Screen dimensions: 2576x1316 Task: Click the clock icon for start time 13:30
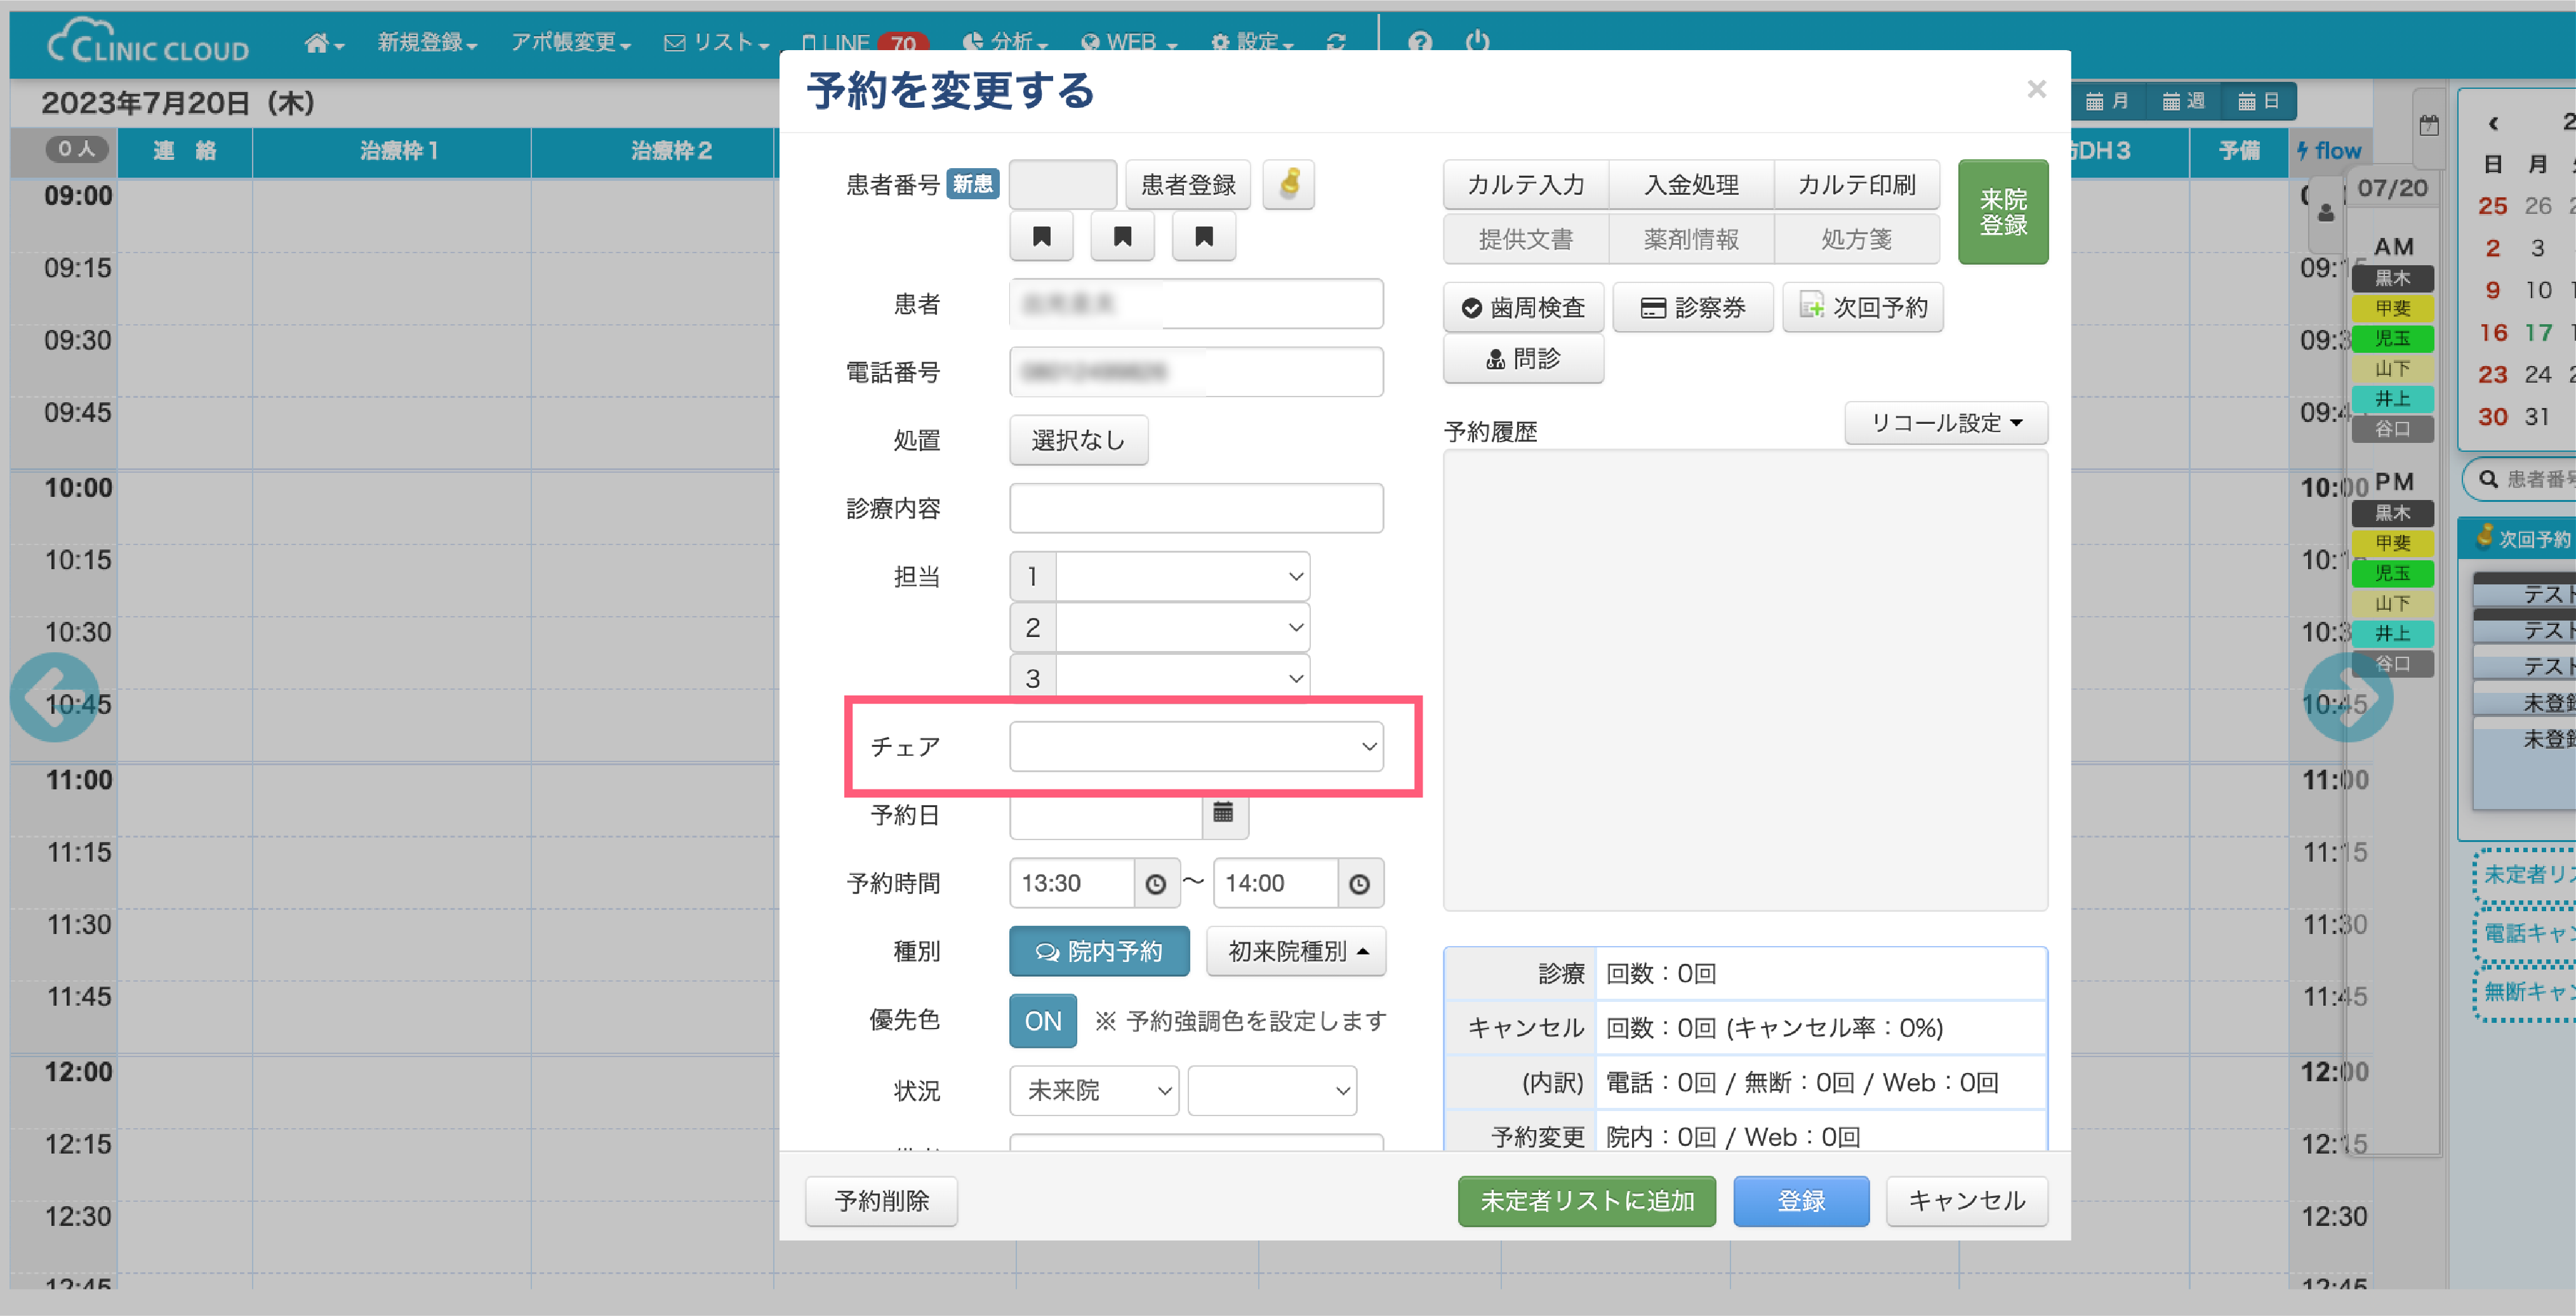(x=1155, y=883)
